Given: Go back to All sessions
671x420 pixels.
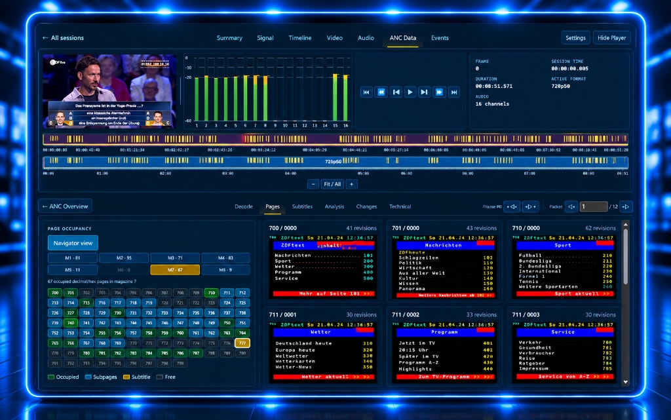Looking at the screenshot, I should pos(63,37).
